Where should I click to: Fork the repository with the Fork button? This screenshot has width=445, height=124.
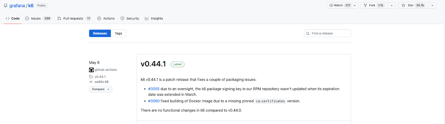coord(374,5)
